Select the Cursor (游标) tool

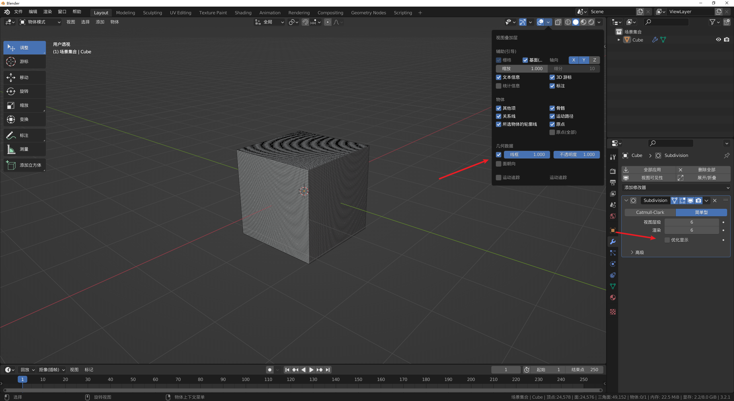click(x=24, y=62)
